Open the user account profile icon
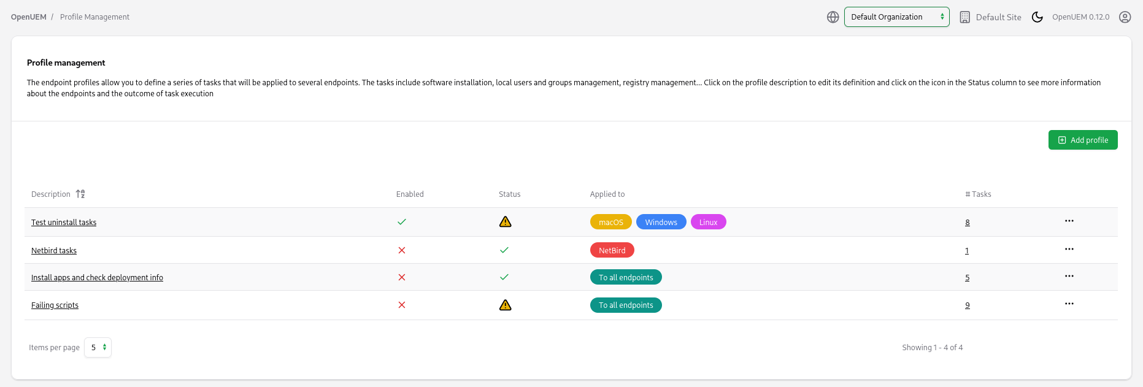This screenshot has width=1143, height=387. 1125,17
